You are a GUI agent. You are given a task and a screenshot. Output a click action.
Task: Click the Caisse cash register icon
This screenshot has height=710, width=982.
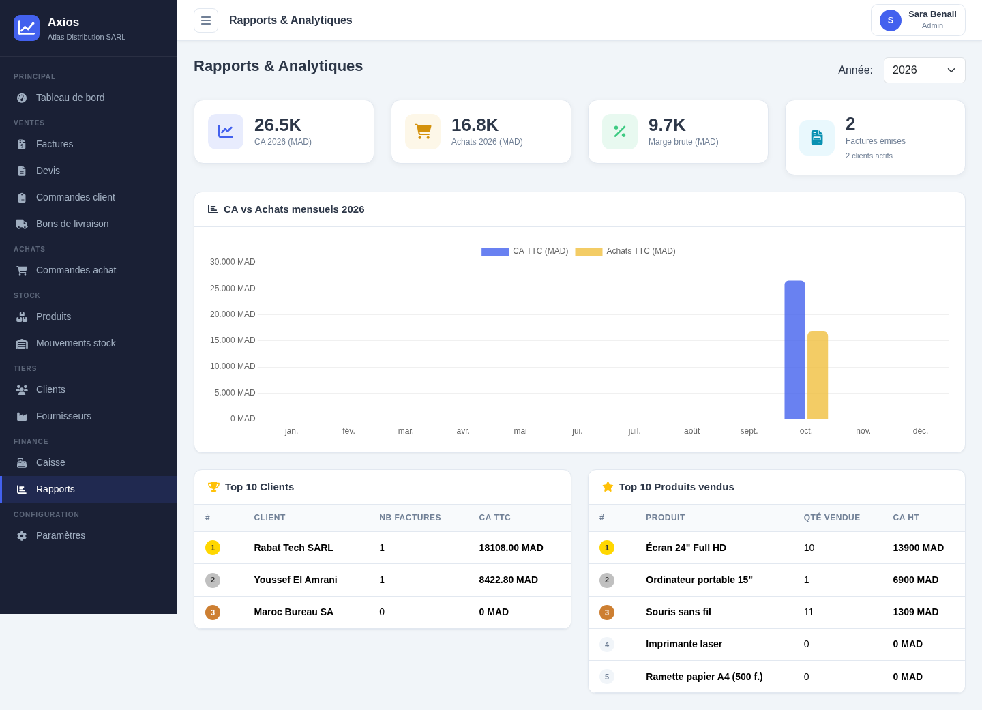[22, 462]
